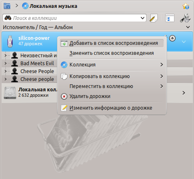
Task: Collapse the silicon-power collection chevron
Action: (x=184, y=42)
